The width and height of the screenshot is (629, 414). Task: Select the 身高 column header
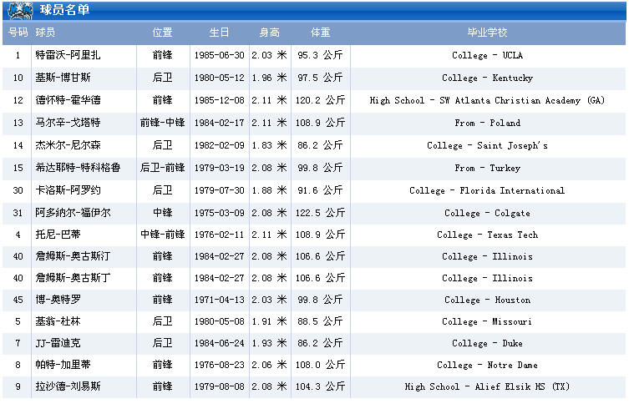click(x=269, y=33)
